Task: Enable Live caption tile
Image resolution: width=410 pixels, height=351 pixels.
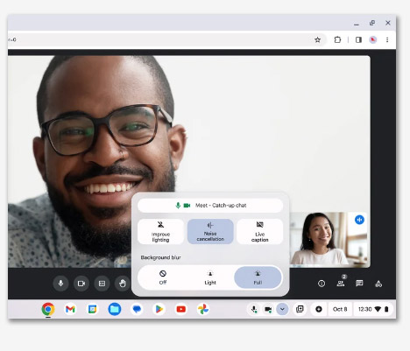Action: pos(259,232)
